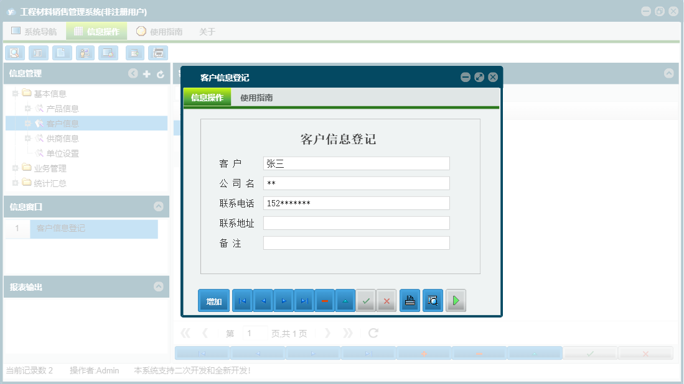Viewport: 684px width, 384px height.
Task: Click the green play arrow button
Action: [456, 300]
